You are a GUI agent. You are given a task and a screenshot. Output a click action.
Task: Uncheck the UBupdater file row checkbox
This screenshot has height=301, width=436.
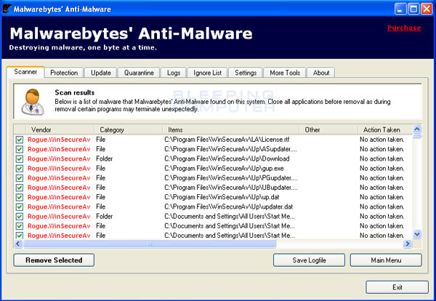click(x=20, y=188)
